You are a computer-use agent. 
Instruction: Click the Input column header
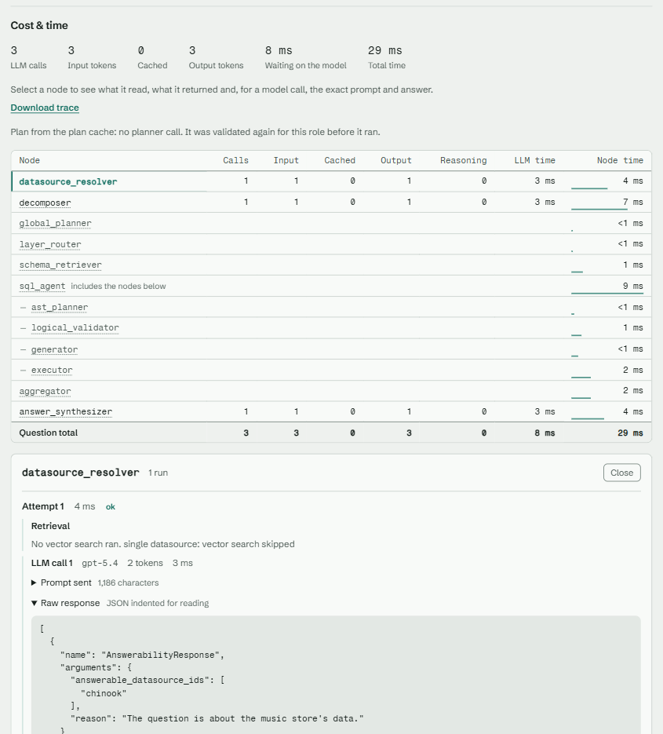click(x=286, y=161)
